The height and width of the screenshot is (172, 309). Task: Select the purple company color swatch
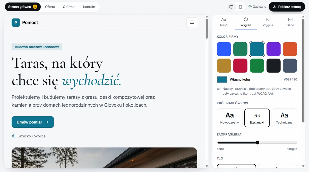(x=273, y=49)
